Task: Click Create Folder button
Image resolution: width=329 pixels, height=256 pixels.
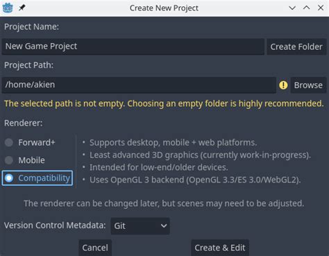Action: click(296, 46)
